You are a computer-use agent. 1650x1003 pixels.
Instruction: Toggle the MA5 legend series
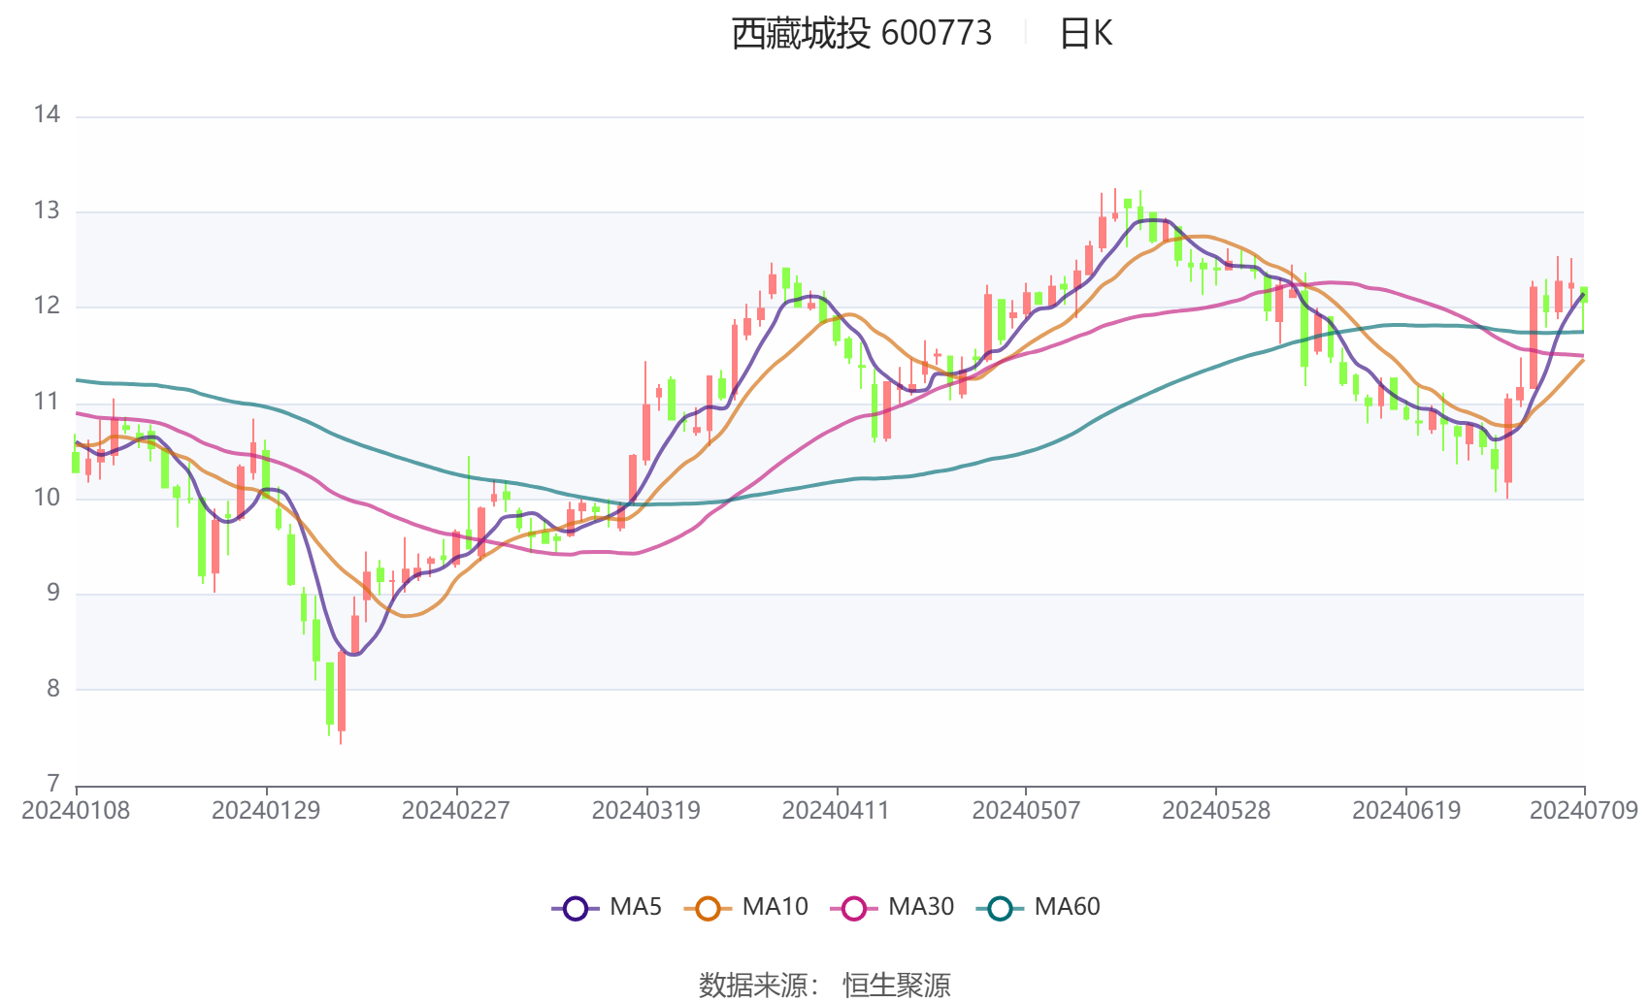point(607,908)
